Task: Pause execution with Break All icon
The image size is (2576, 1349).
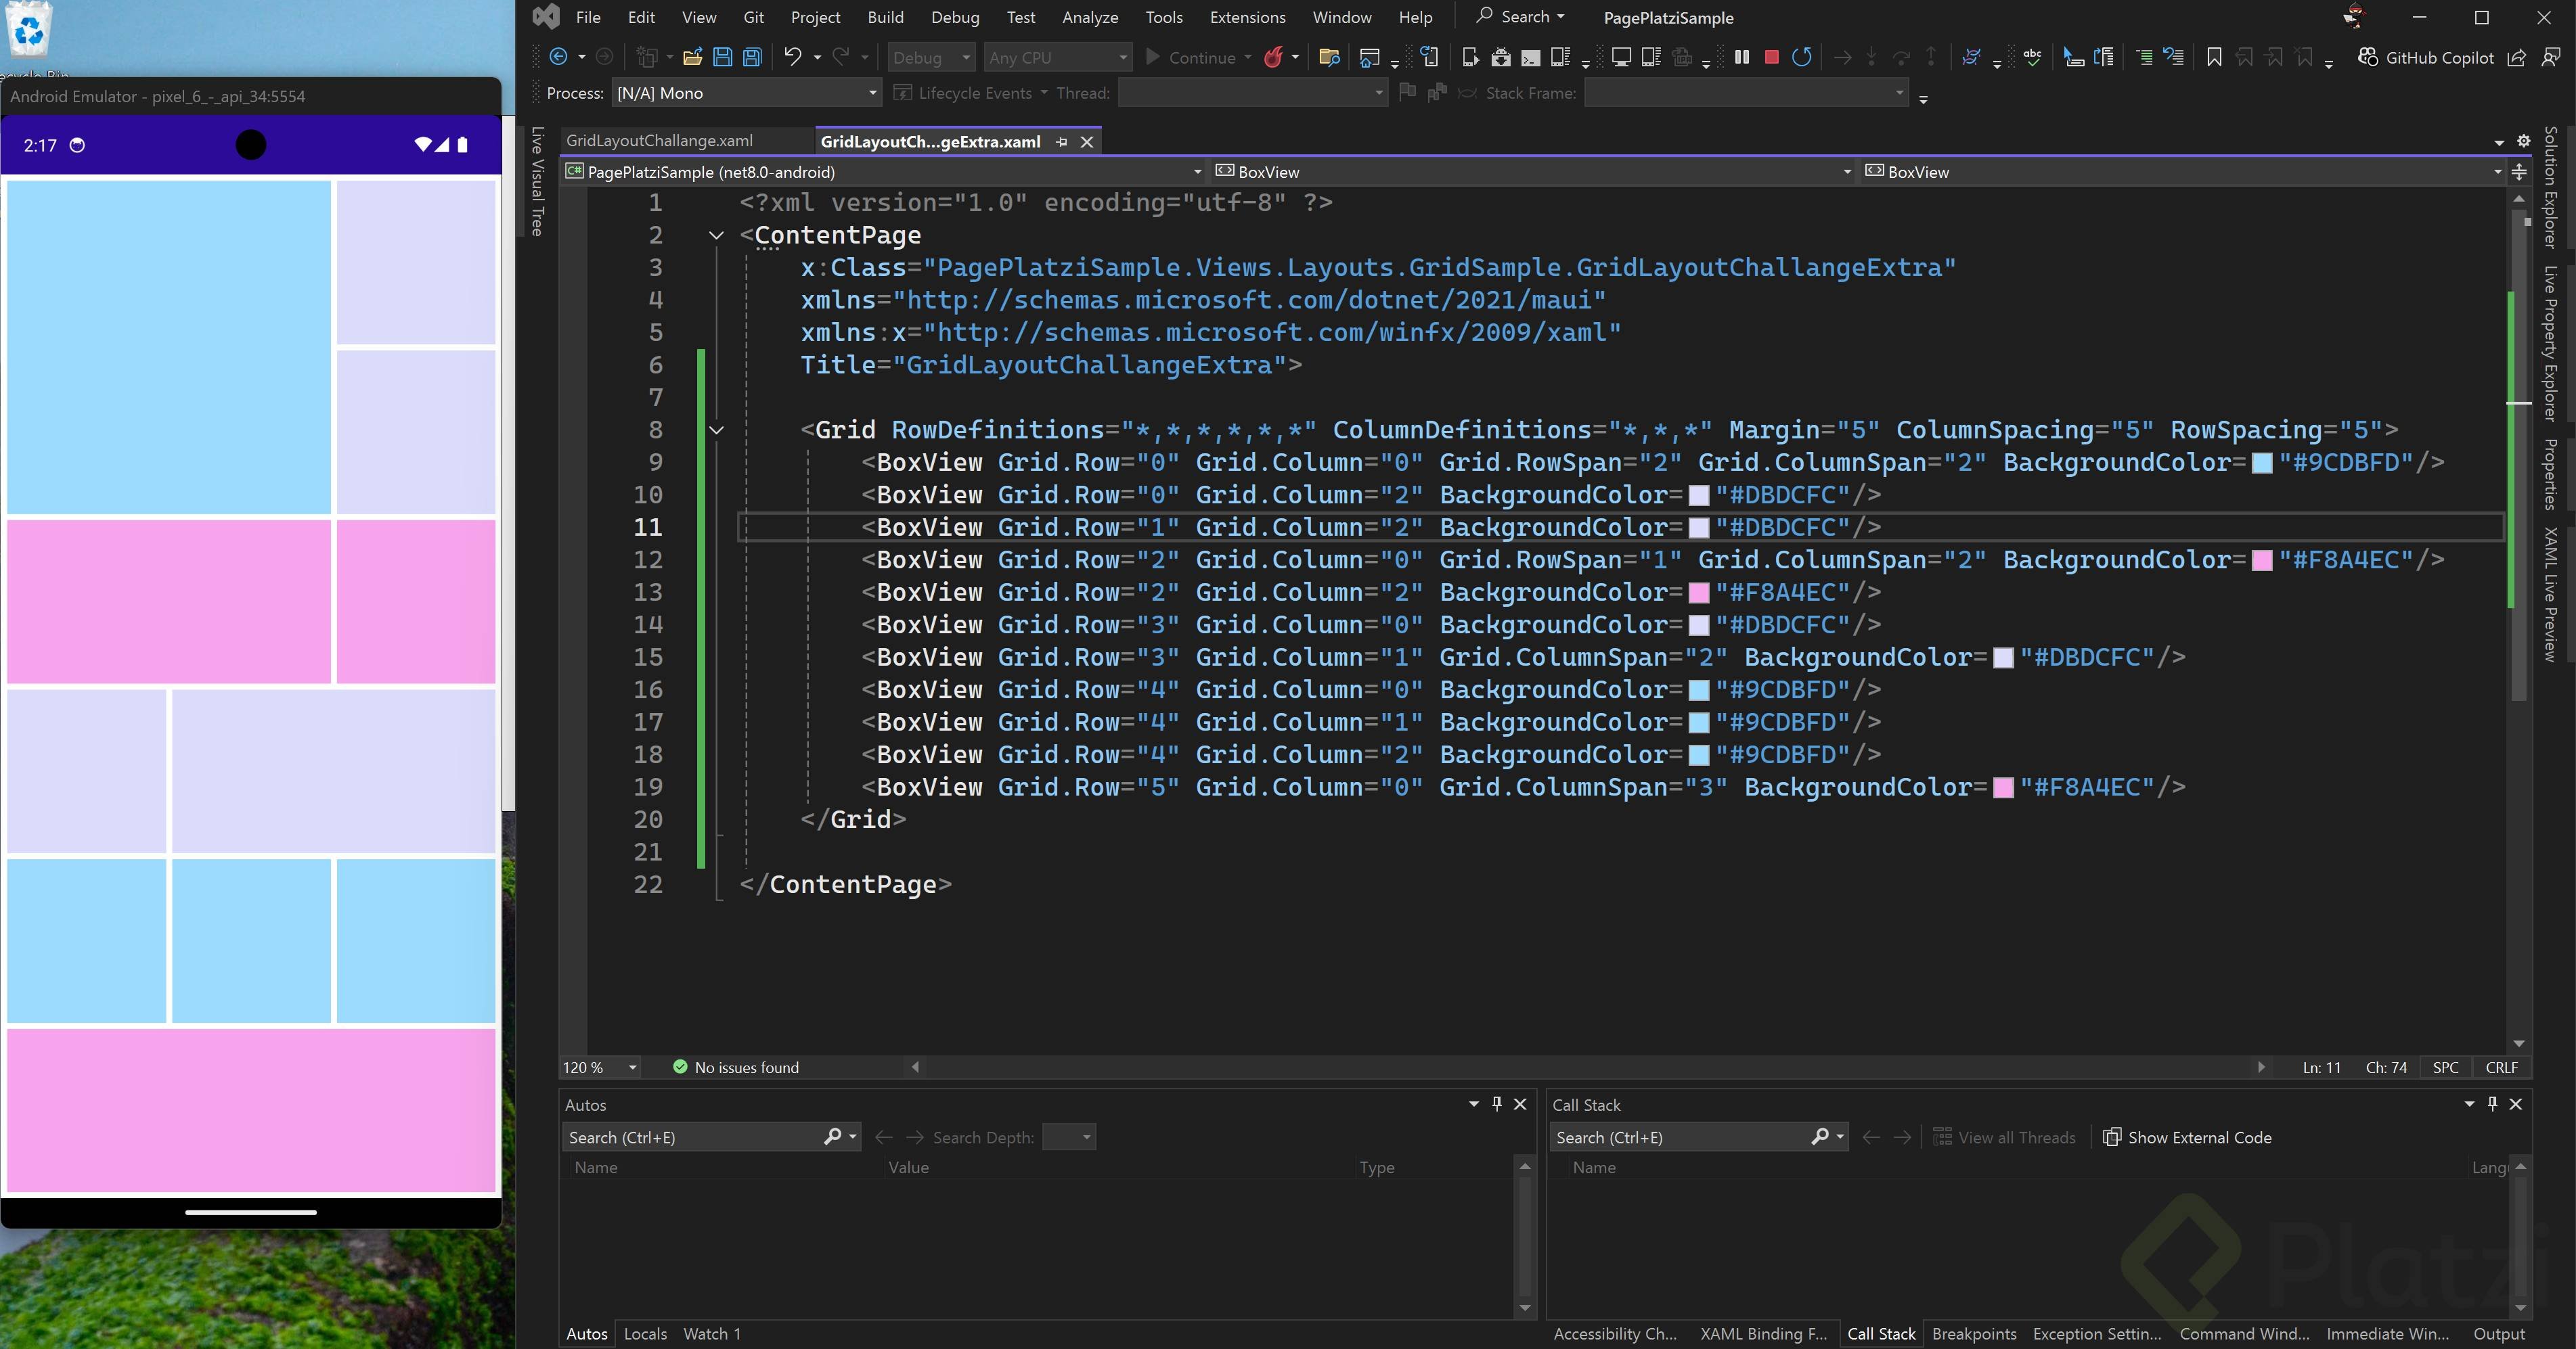Action: (1742, 57)
